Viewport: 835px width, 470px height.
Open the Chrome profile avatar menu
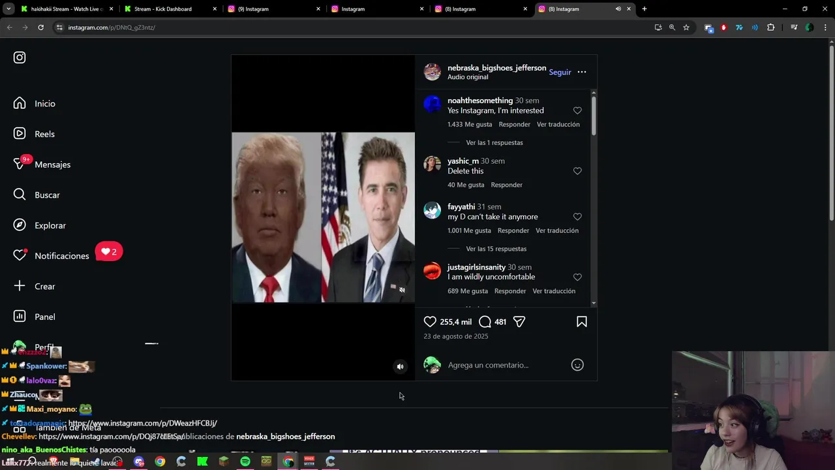point(810,27)
